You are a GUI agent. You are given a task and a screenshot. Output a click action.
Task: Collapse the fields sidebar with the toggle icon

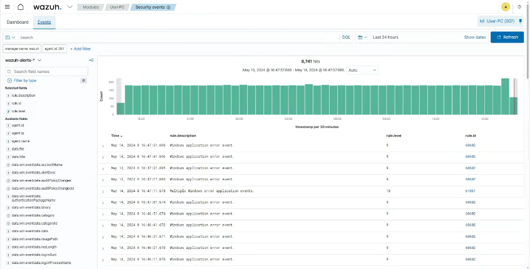[91, 61]
